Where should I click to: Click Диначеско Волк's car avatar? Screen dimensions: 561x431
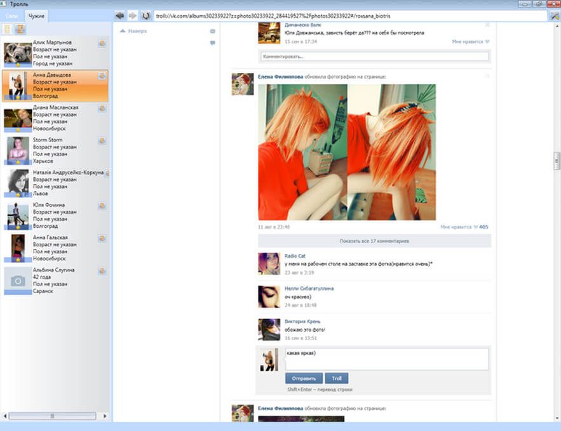pyautogui.click(x=269, y=33)
